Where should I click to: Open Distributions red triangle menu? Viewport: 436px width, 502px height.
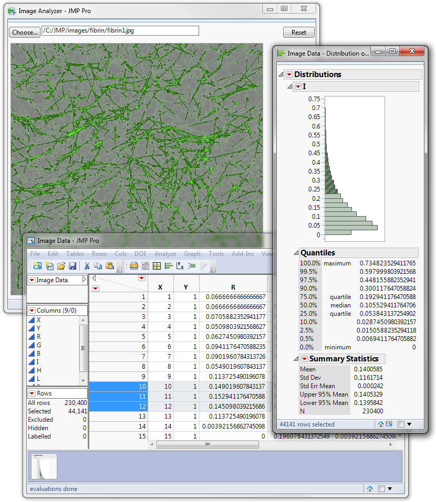point(289,74)
